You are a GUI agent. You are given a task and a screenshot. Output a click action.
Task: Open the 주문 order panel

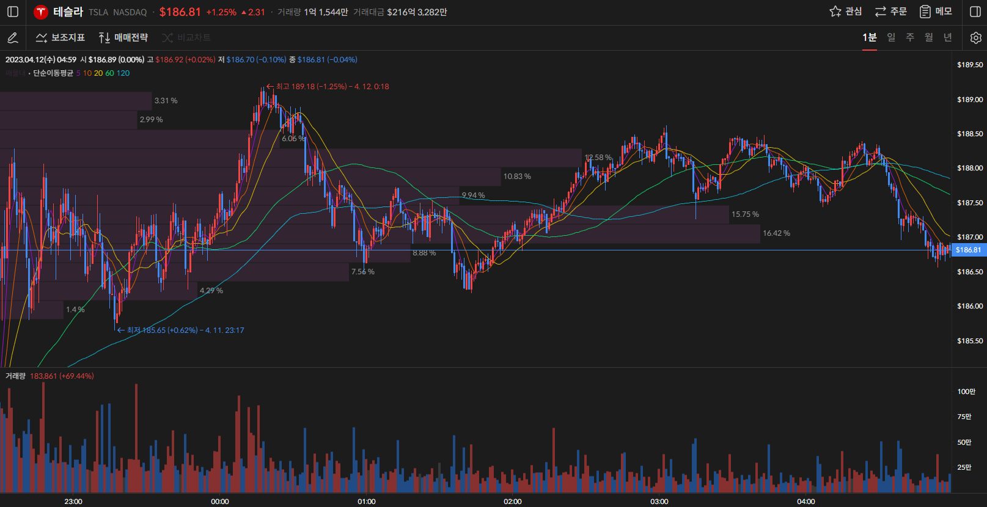890,12
